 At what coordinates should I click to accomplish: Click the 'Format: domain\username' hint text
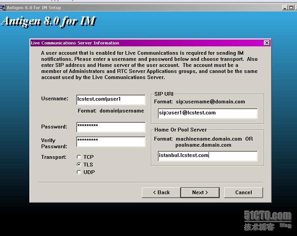click(111, 111)
